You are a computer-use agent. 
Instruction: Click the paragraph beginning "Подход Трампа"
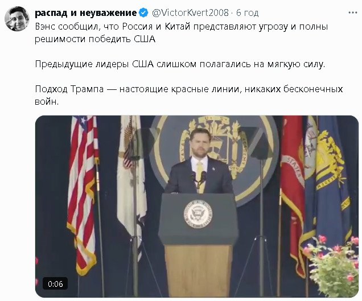point(188,95)
